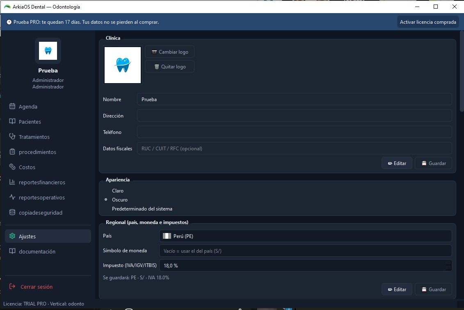Open Ajustes in the sidebar
Viewport: 464px width, 310px height.
click(48, 236)
